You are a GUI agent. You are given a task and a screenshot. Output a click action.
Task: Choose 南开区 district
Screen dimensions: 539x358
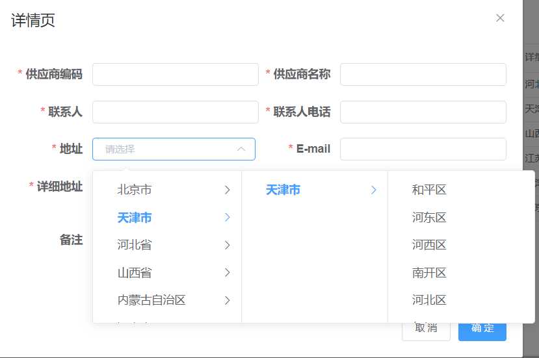[462, 273]
